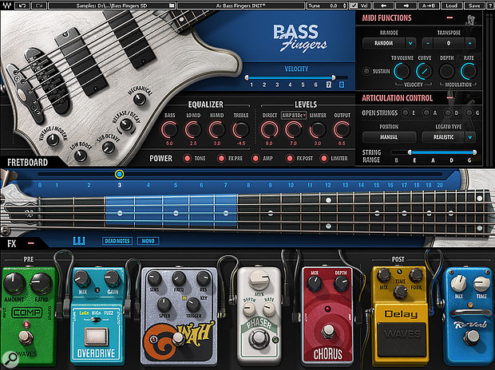Image resolution: width=495 pixels, height=370 pixels.
Task: Toggle the Vel checkbox in the toolbar
Action: click(x=354, y=6)
